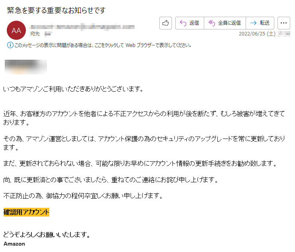Click the reply arrow icon
Viewport: 295px width, 252px height.
coord(183,23)
